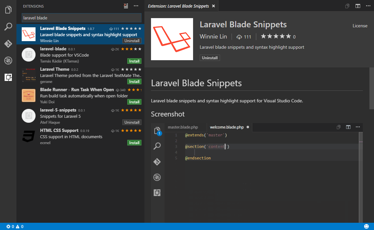Click laravel-5-snippets extension default icon

[x=29, y=116]
